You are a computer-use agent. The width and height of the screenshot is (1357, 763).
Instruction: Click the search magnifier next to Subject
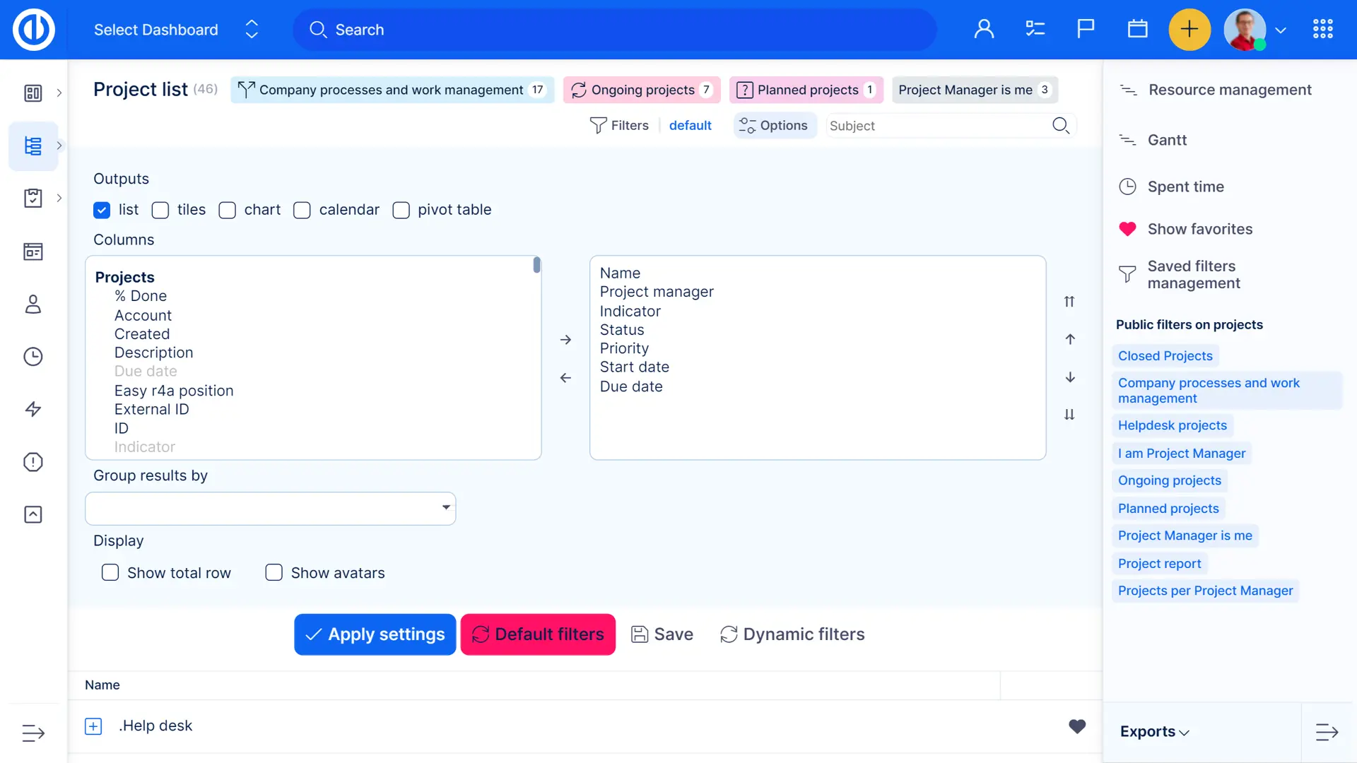tap(1060, 126)
